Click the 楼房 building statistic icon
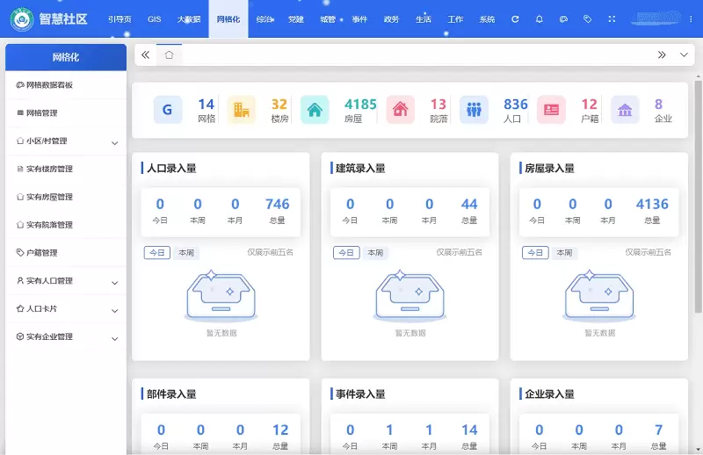 point(241,110)
